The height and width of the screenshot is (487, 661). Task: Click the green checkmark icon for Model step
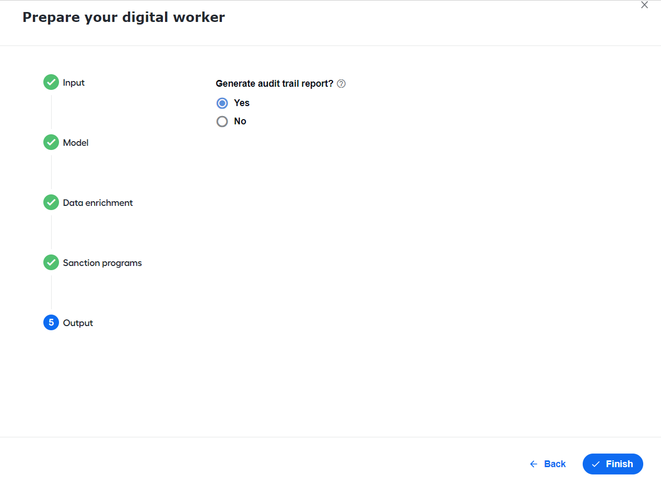tap(51, 142)
